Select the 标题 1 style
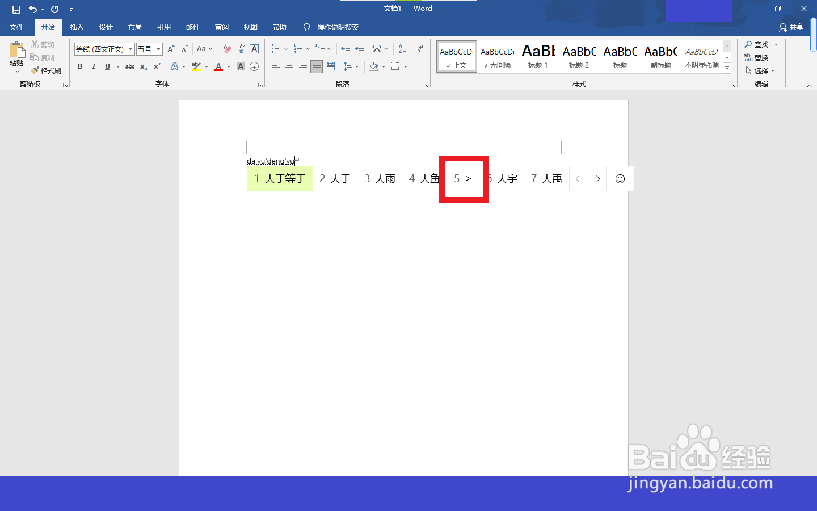817x511 pixels. coord(538,56)
